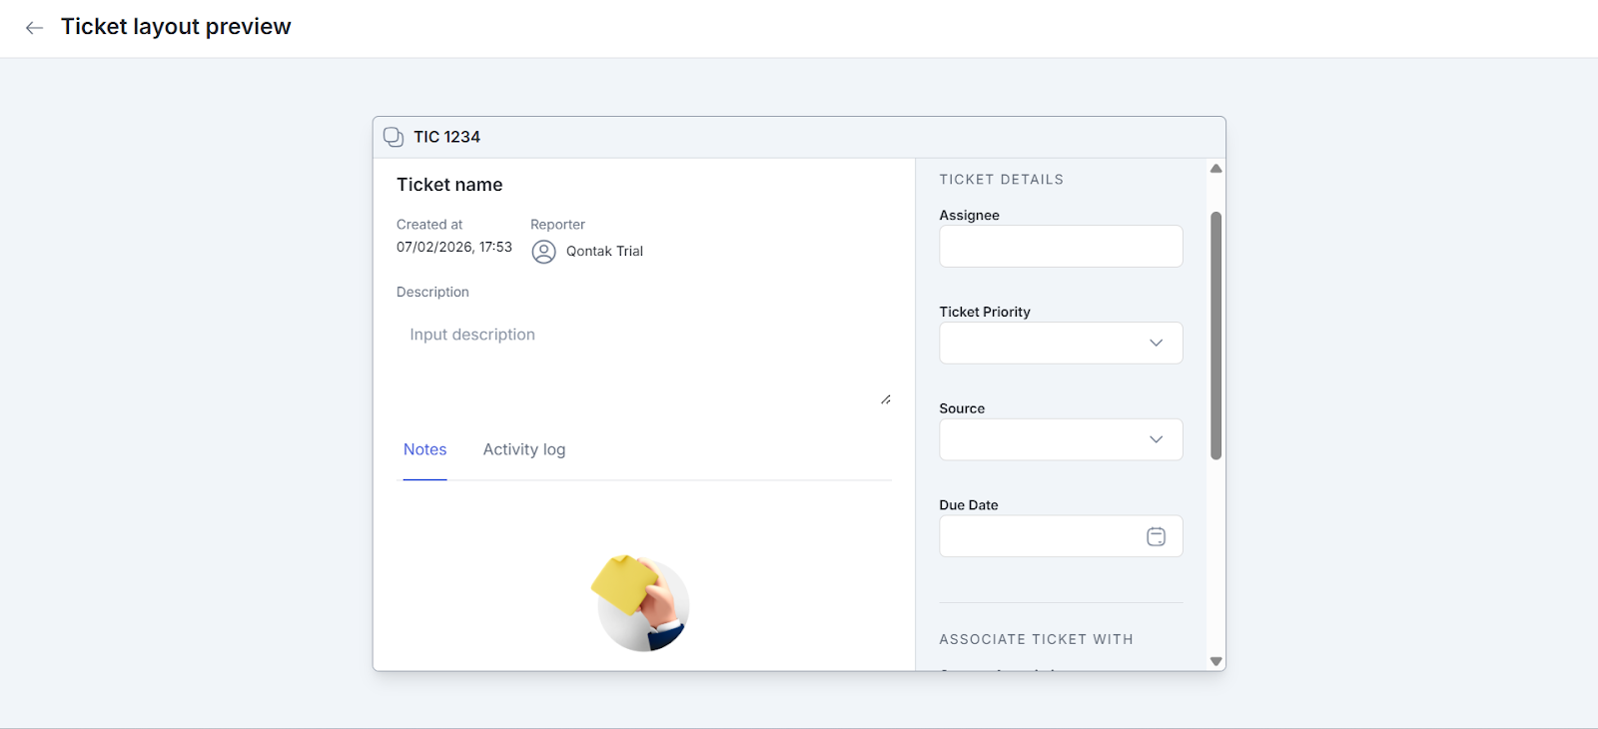1598x729 pixels.
Task: Click the Qontak Trial reporter name
Action: coord(604,252)
